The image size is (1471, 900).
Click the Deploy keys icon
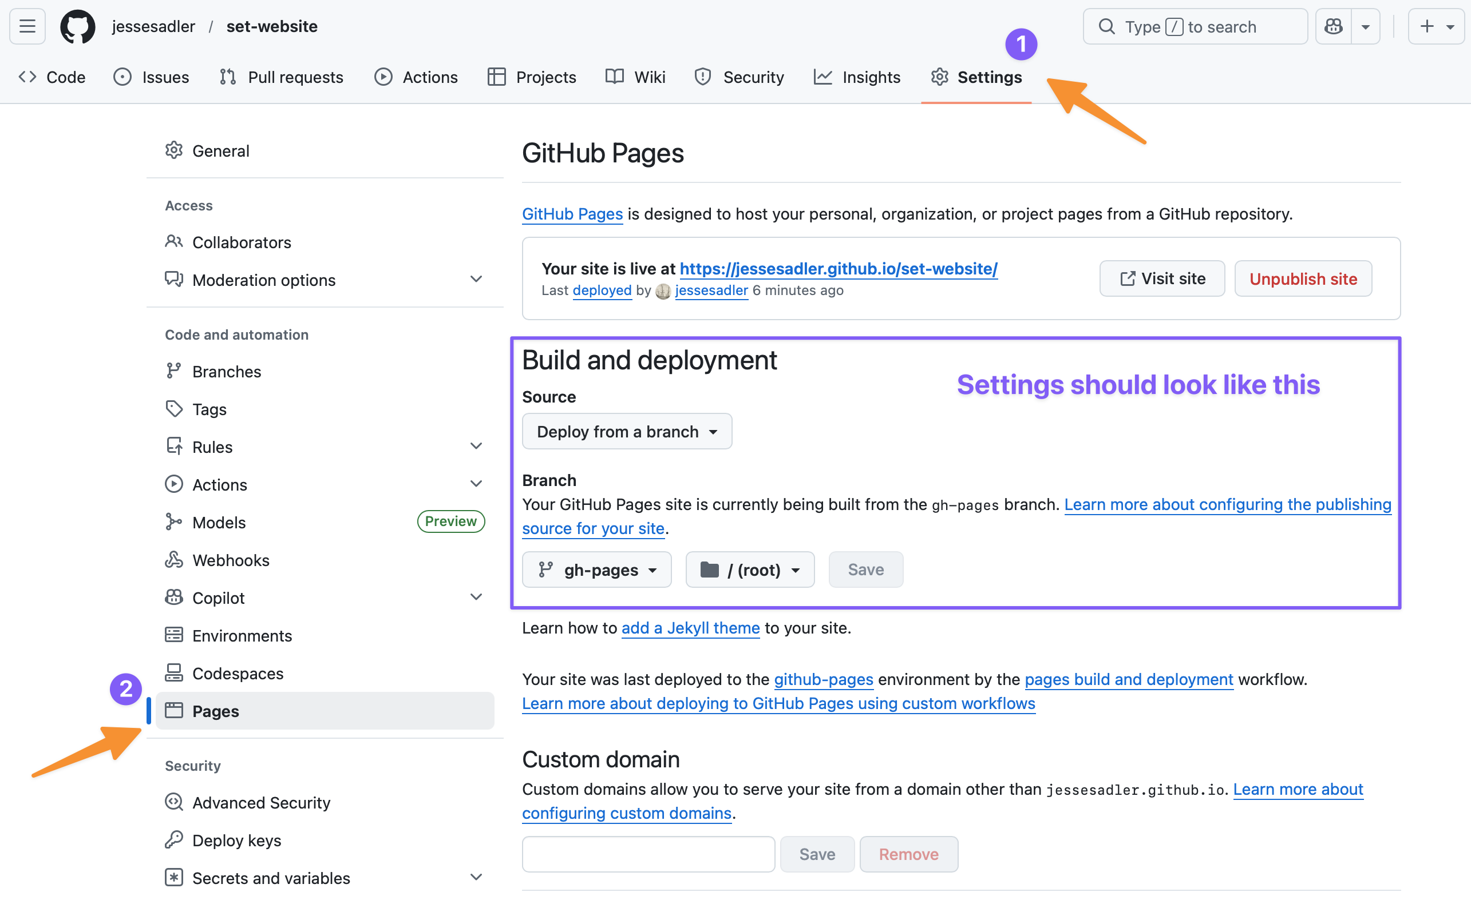point(174,840)
